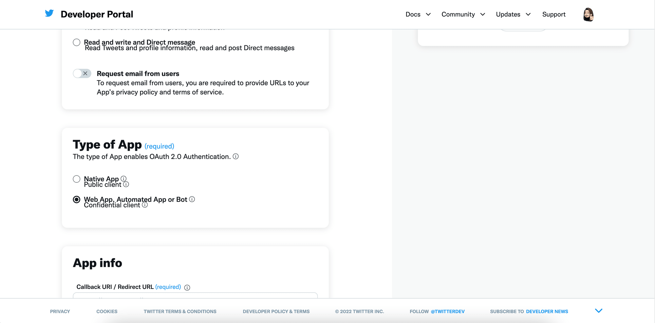Subscribe via the Developer News link
Viewport: 655px width, 323px height.
pos(547,312)
